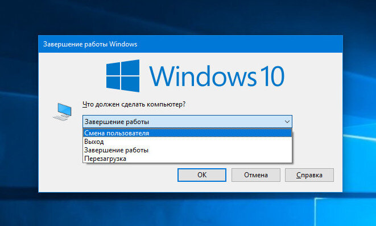Image resolution: width=376 pixels, height=226 pixels.
Task: Click the 'Windows 10' banner text
Action: point(217,76)
